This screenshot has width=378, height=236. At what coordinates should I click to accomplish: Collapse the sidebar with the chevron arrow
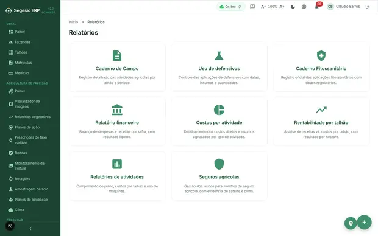pyautogui.click(x=30, y=229)
